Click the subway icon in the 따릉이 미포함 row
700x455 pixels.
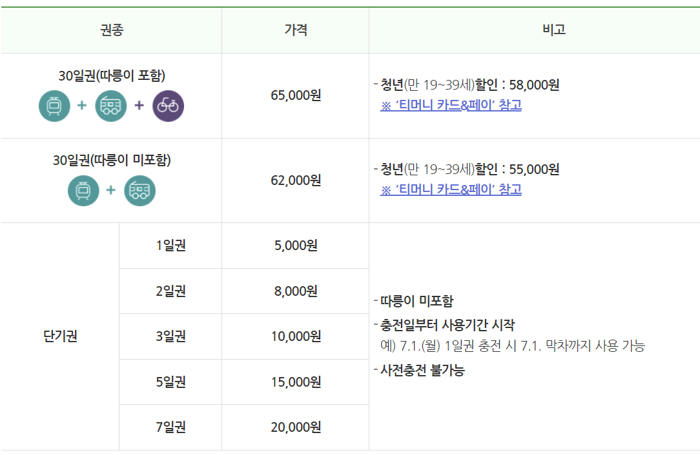click(x=83, y=190)
